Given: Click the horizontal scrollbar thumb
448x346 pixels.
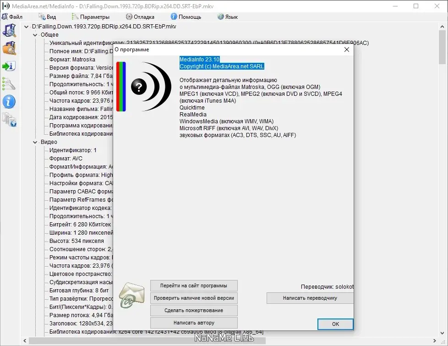Looking at the screenshot, I should (x=147, y=341).
